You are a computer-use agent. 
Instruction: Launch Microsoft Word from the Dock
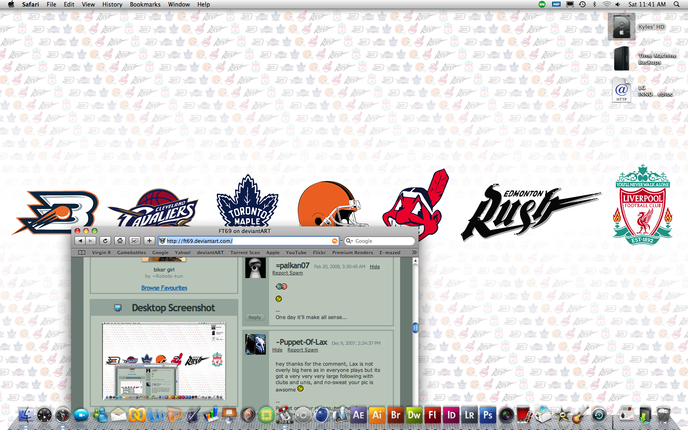tap(156, 415)
